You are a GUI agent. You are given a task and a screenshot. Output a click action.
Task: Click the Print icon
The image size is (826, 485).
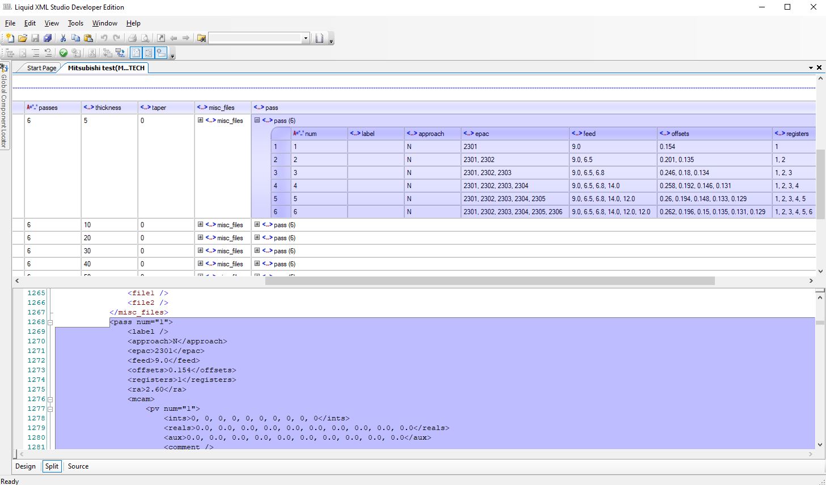click(132, 38)
